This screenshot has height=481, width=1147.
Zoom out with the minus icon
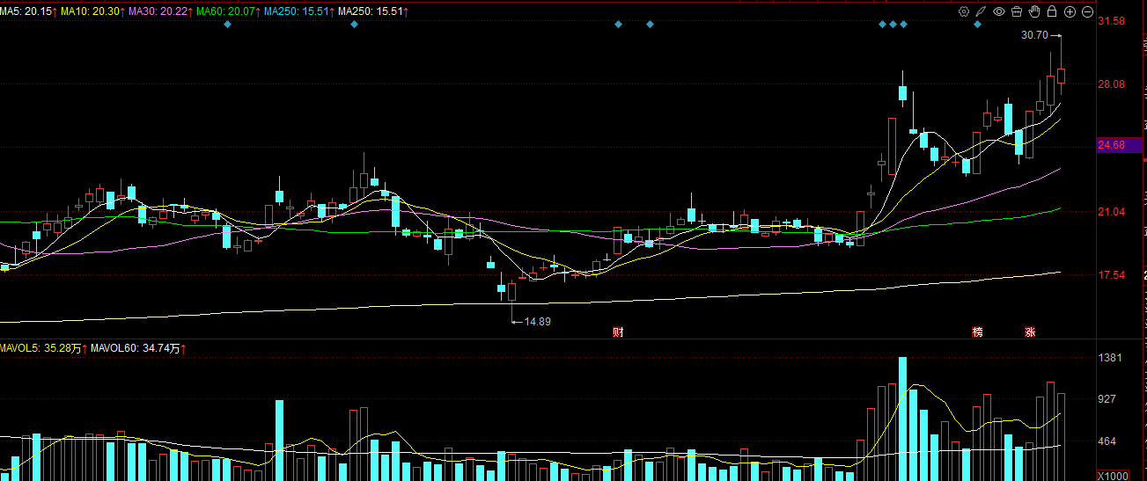[x=1087, y=11]
